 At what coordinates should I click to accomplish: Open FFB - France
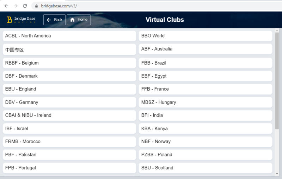206,89
